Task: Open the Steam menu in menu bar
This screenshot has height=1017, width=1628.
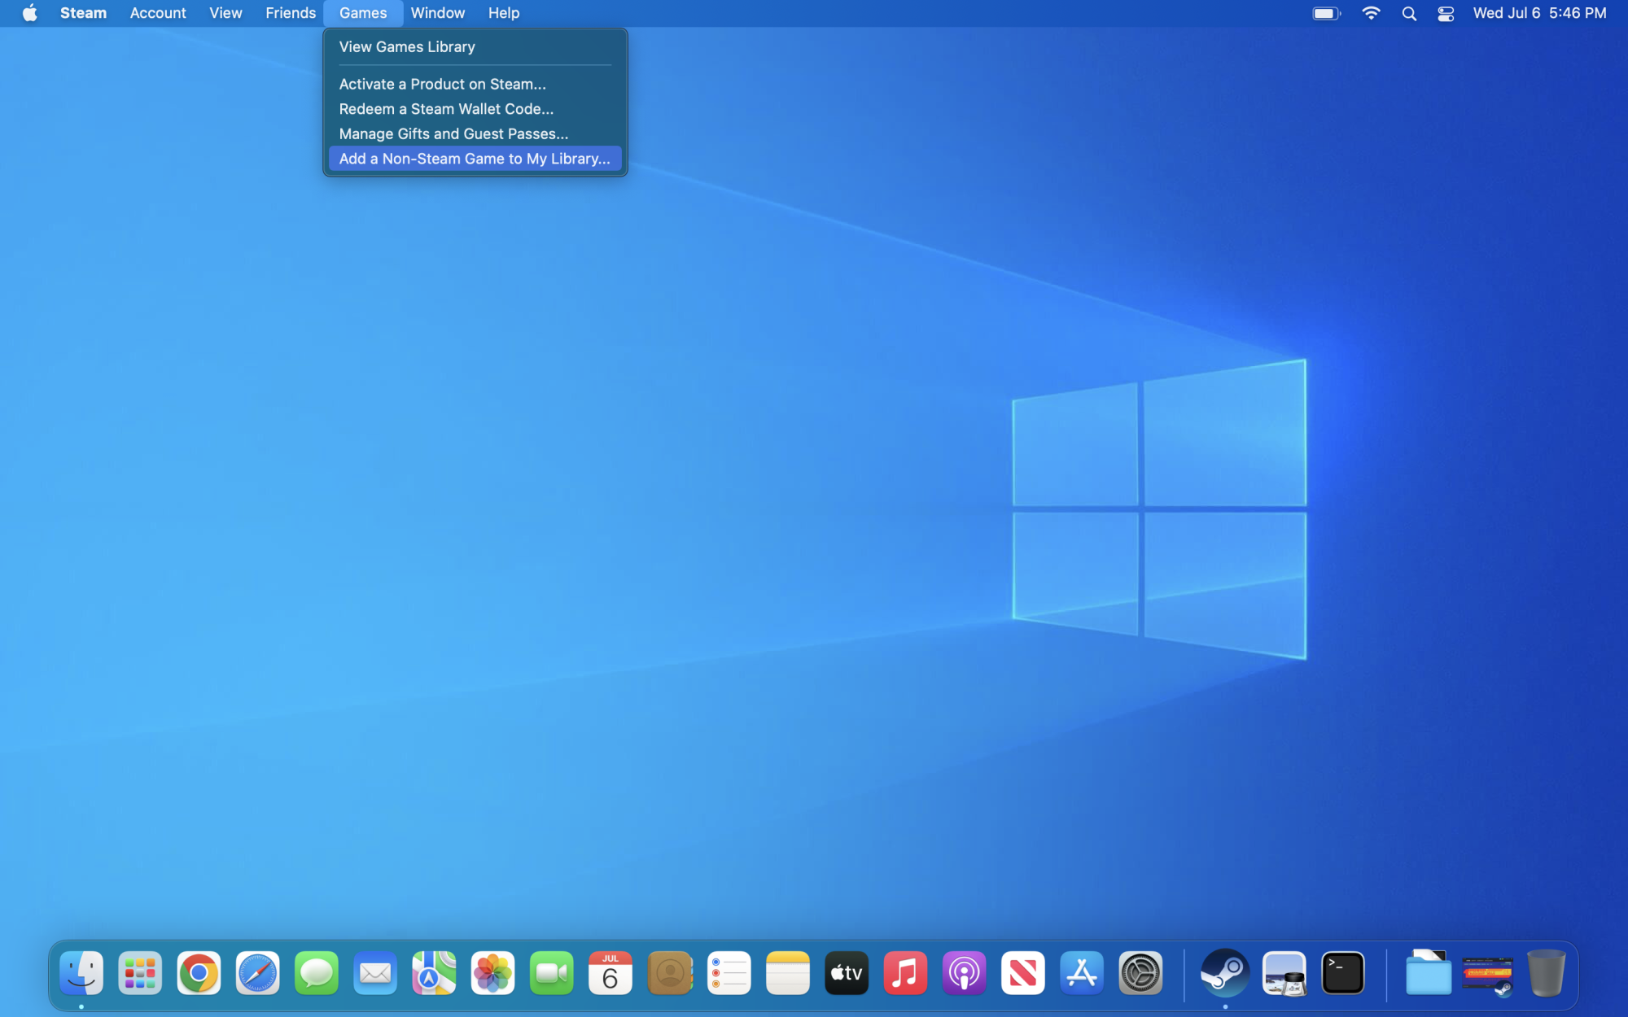Action: [83, 13]
